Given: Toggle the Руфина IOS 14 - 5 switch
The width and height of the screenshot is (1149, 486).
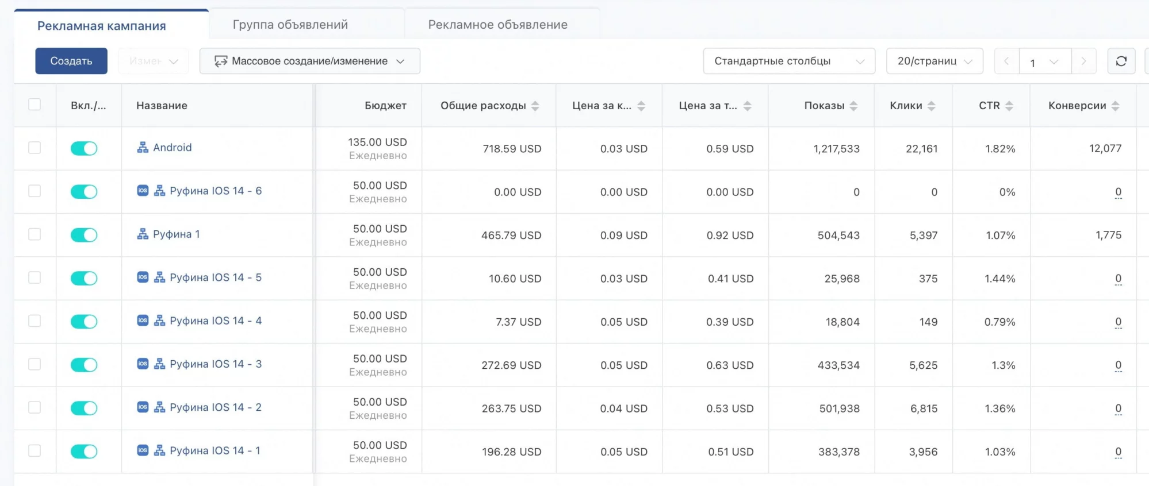Looking at the screenshot, I should [x=84, y=278].
